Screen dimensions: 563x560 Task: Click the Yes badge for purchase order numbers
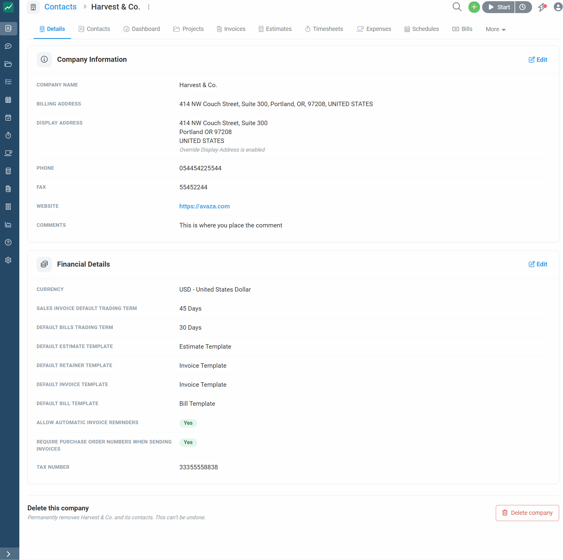(x=188, y=442)
